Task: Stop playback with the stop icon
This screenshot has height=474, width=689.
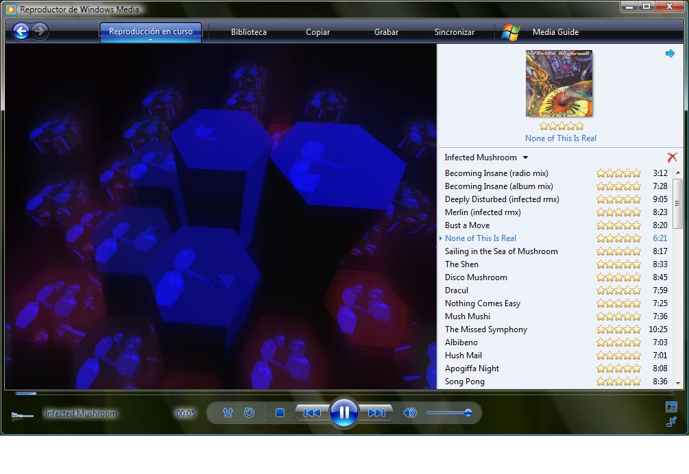Action: point(280,412)
